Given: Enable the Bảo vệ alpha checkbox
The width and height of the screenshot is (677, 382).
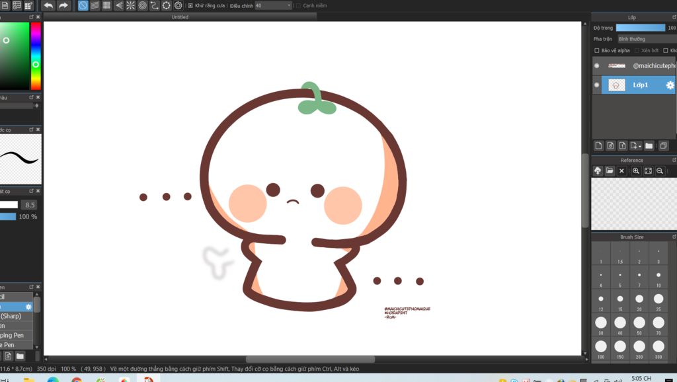Looking at the screenshot, I should 597,50.
